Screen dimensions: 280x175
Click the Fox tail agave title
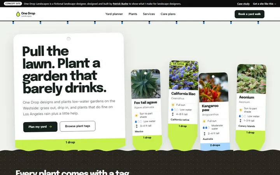point(145,103)
